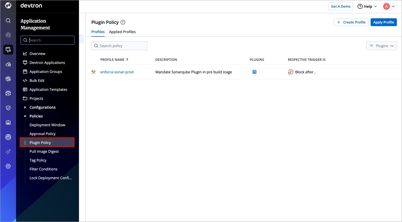This screenshot has height=222, width=402.
Task: Switch to the Applied Profiles tab
Action: tap(122, 32)
